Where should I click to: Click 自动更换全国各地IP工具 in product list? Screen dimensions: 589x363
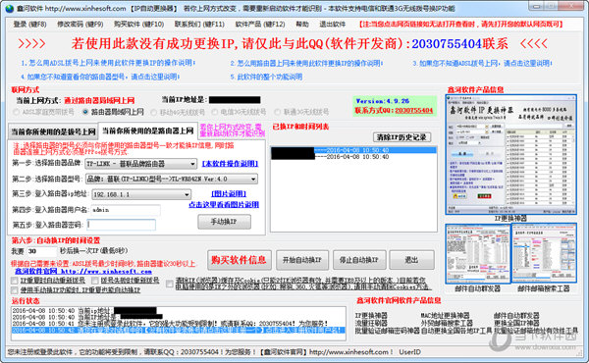[x=456, y=331]
